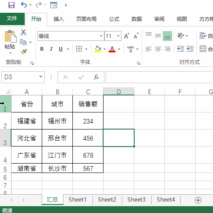Increase the indent
Image resolution: width=213 pixels, height=213 pixels.
point(190,49)
